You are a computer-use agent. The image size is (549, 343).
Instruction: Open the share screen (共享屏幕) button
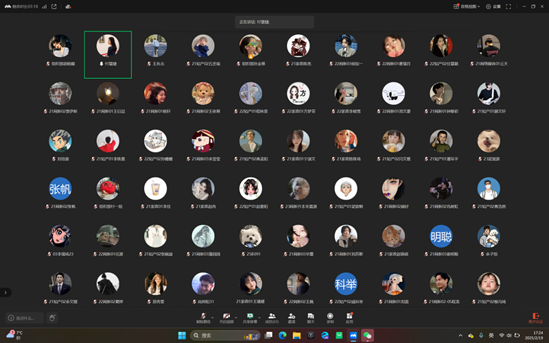coord(249,316)
